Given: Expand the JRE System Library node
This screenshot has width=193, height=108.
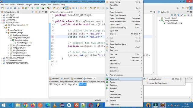Looking at the screenshot, I should click(x=4, y=25).
